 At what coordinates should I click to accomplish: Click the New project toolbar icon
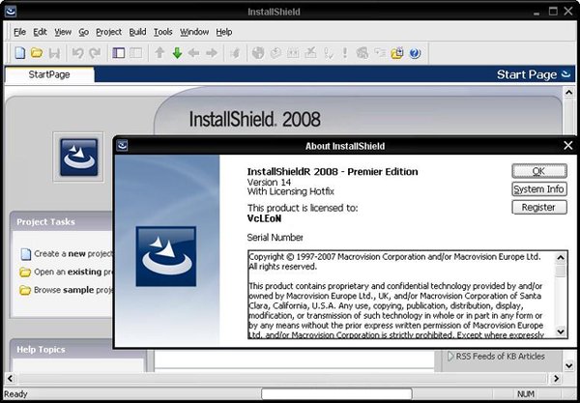[x=20, y=53]
